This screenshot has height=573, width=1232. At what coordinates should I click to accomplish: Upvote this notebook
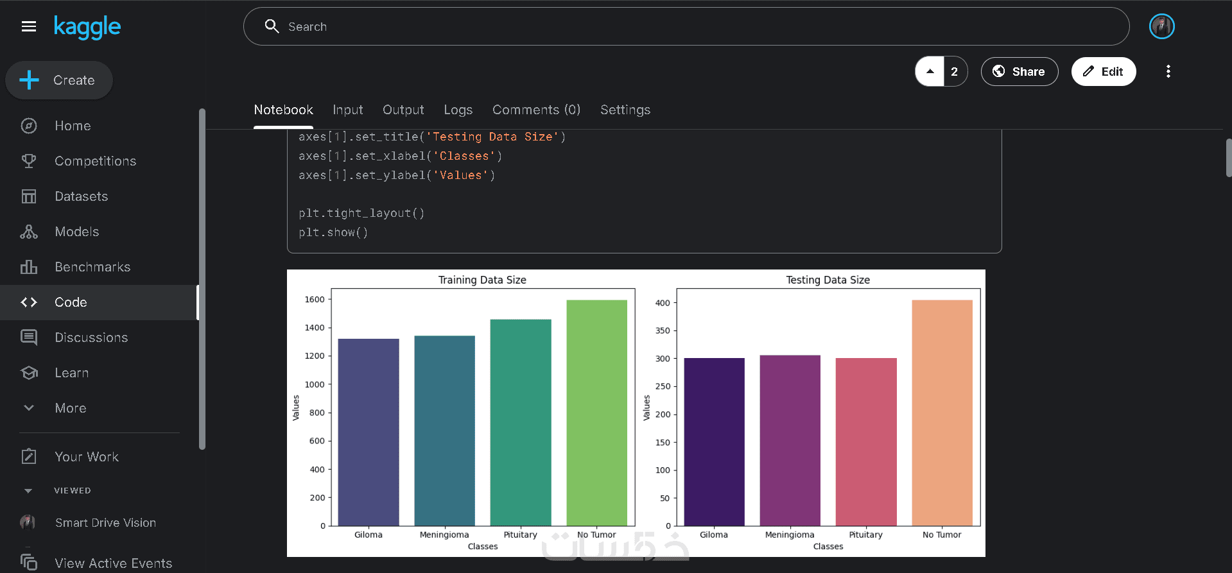930,71
